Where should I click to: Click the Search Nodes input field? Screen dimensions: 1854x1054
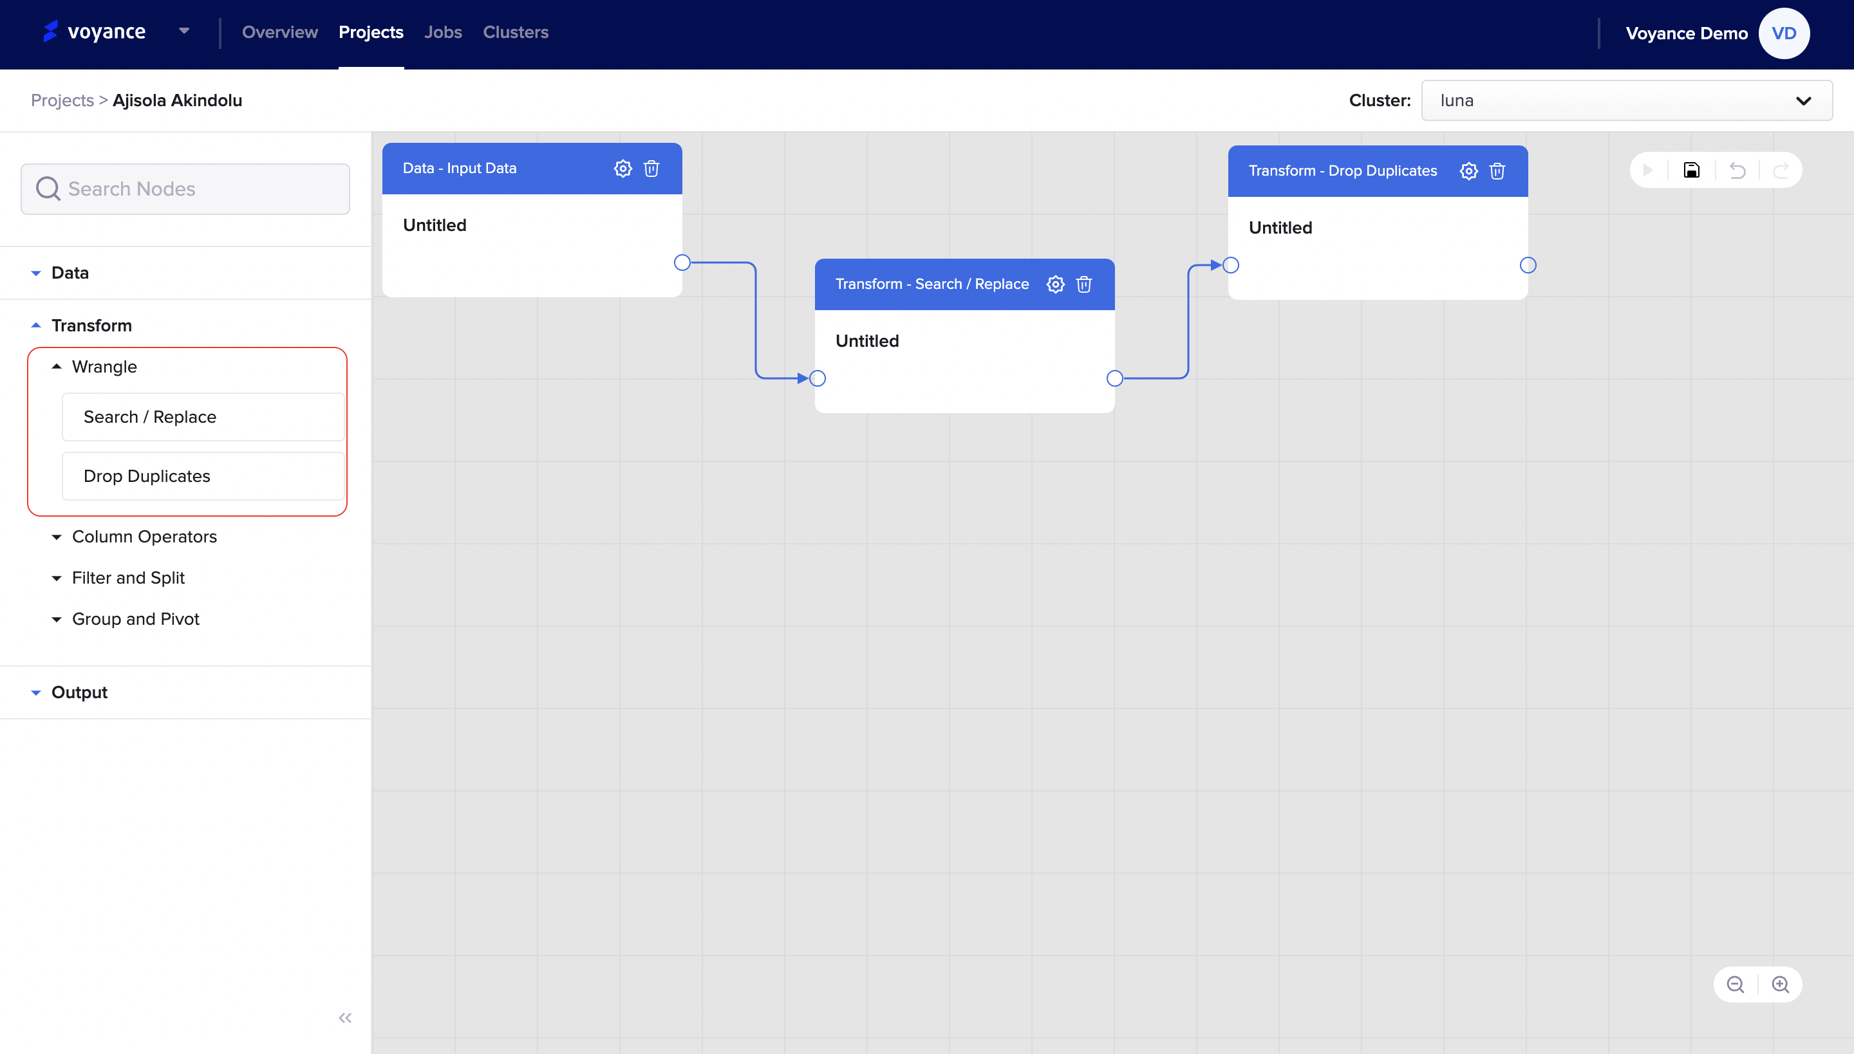(x=185, y=189)
